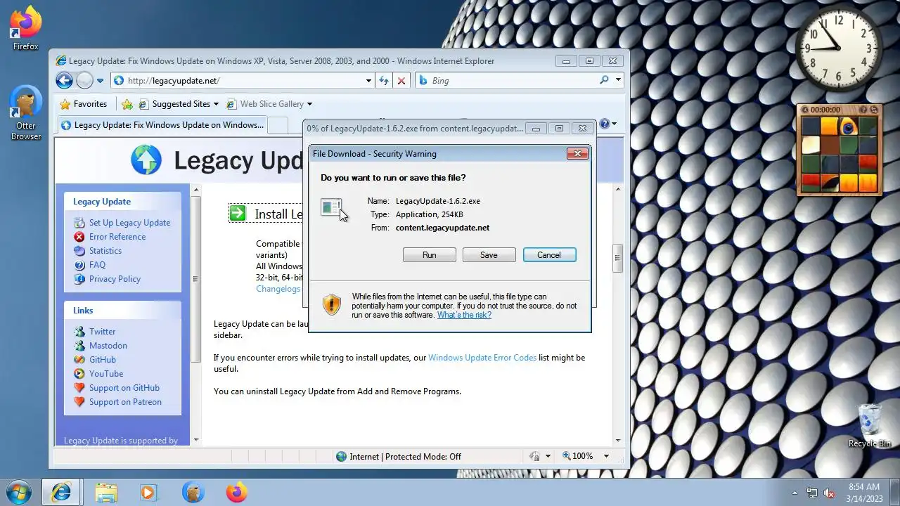Image resolution: width=900 pixels, height=506 pixels.
Task: Open the Error Reference sidebar link
Action: [x=117, y=237]
